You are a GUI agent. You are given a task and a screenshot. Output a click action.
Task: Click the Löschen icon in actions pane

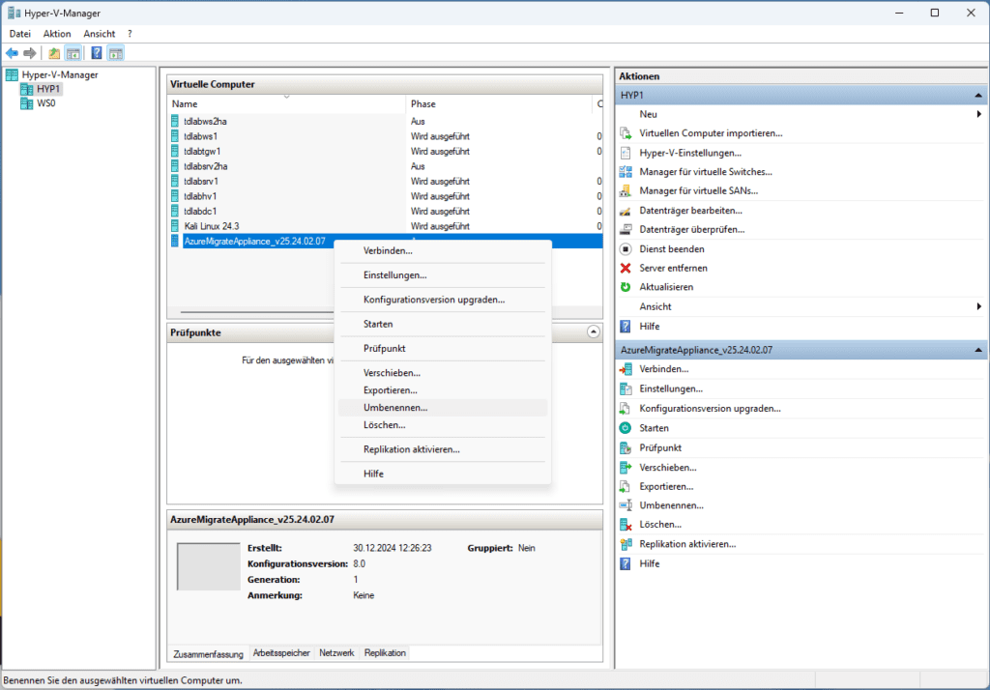(x=626, y=525)
